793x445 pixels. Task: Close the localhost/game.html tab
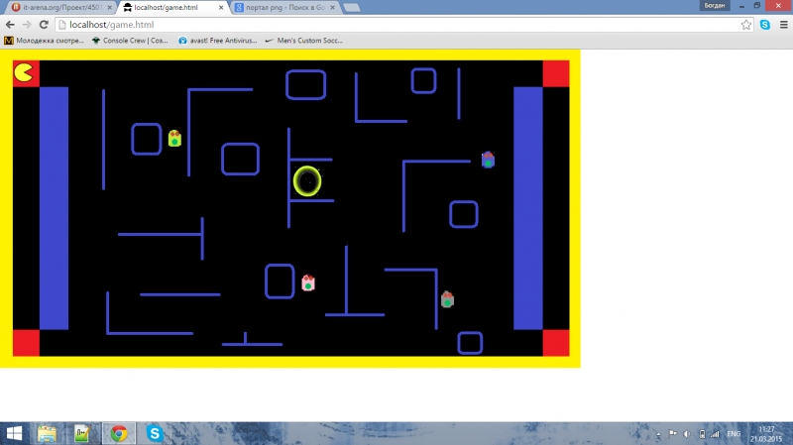tap(221, 8)
